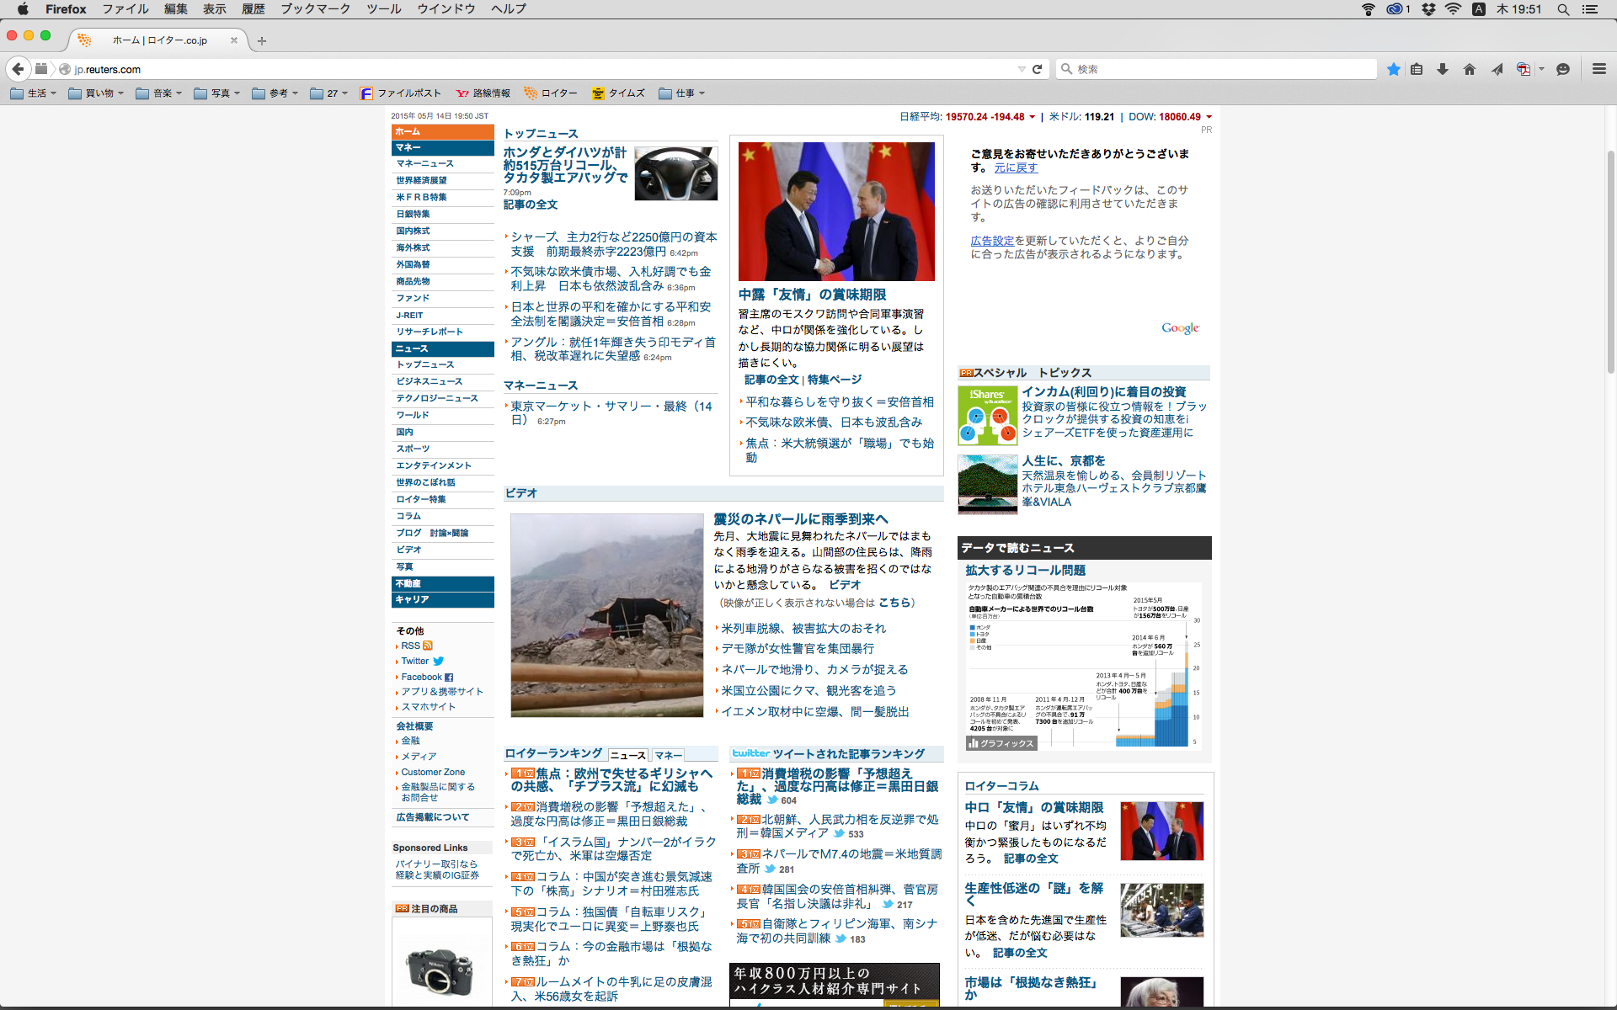The width and height of the screenshot is (1617, 1010).
Task: Click the smiley face toolbar icon
Action: pyautogui.click(x=1563, y=69)
